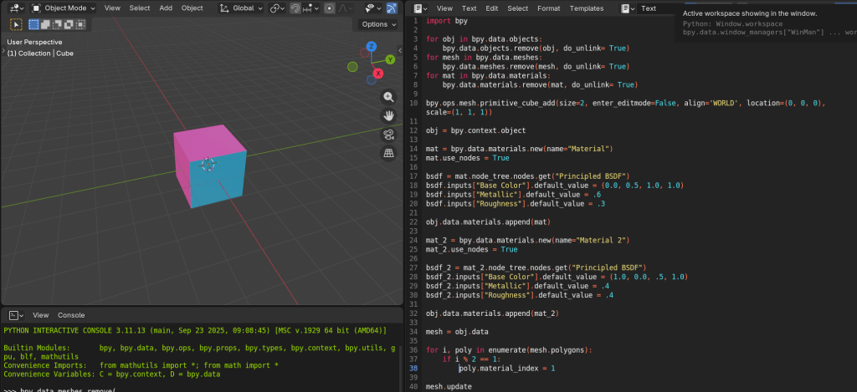Open the 3D viewport editor type selector
The image size is (857, 392).
click(17, 8)
